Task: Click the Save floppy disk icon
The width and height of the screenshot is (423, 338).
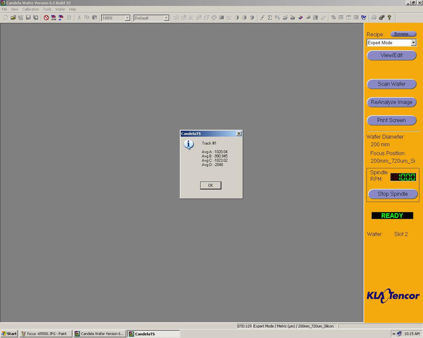Action: [28, 17]
